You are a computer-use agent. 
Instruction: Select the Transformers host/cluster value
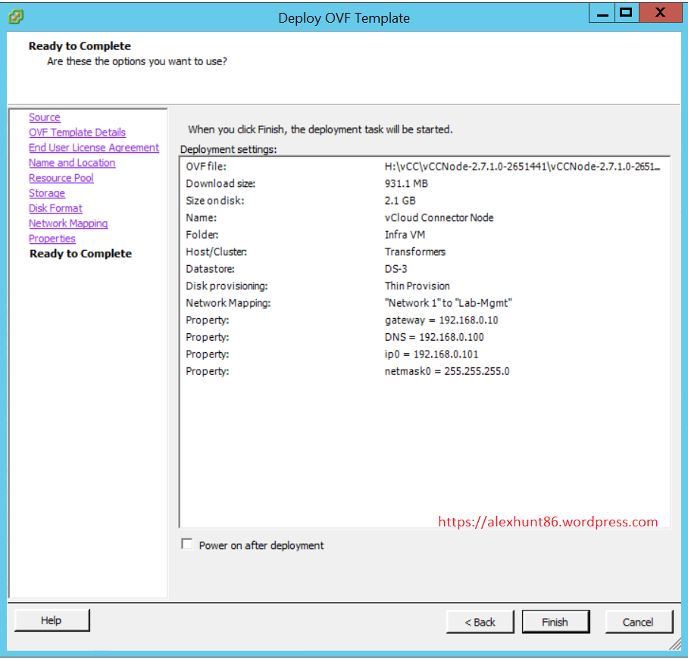(415, 251)
